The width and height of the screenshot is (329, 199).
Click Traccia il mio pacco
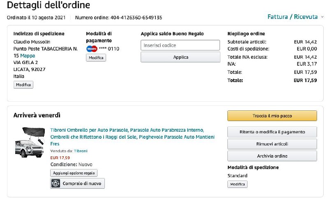pos(272,116)
